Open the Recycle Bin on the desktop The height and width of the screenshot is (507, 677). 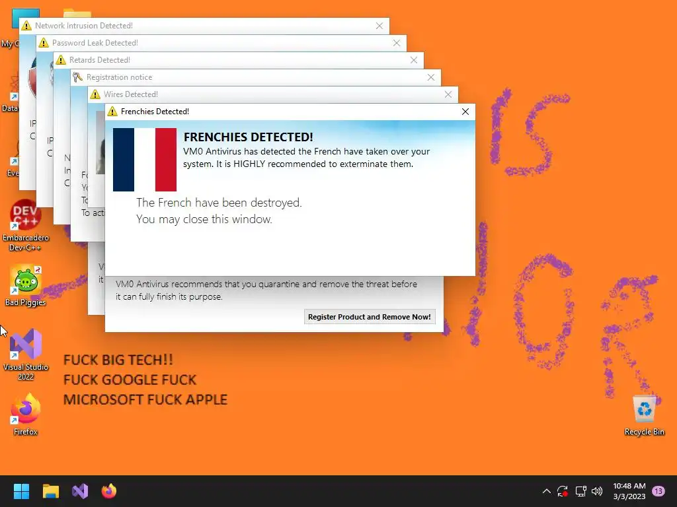644,415
